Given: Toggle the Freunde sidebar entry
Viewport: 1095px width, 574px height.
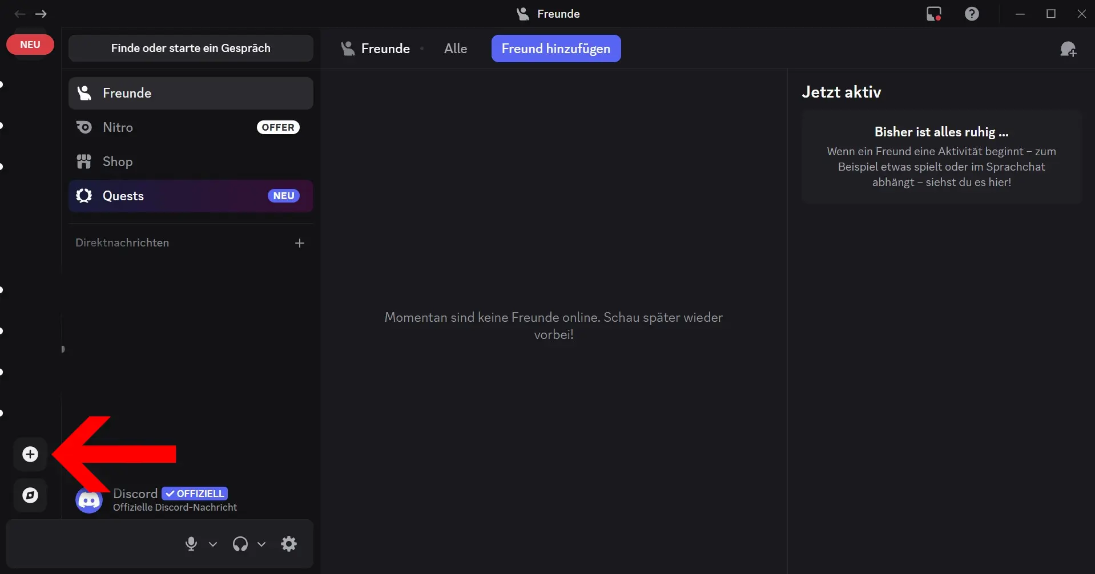Looking at the screenshot, I should (x=127, y=92).
